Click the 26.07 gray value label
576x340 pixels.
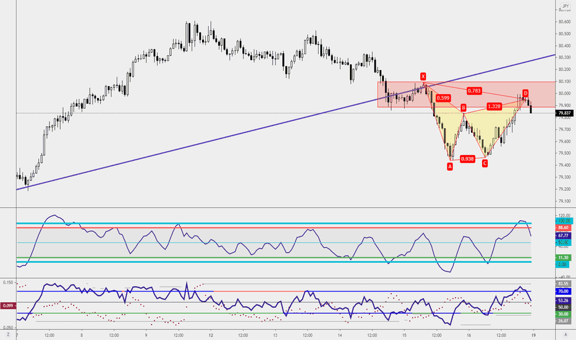pos(563,321)
